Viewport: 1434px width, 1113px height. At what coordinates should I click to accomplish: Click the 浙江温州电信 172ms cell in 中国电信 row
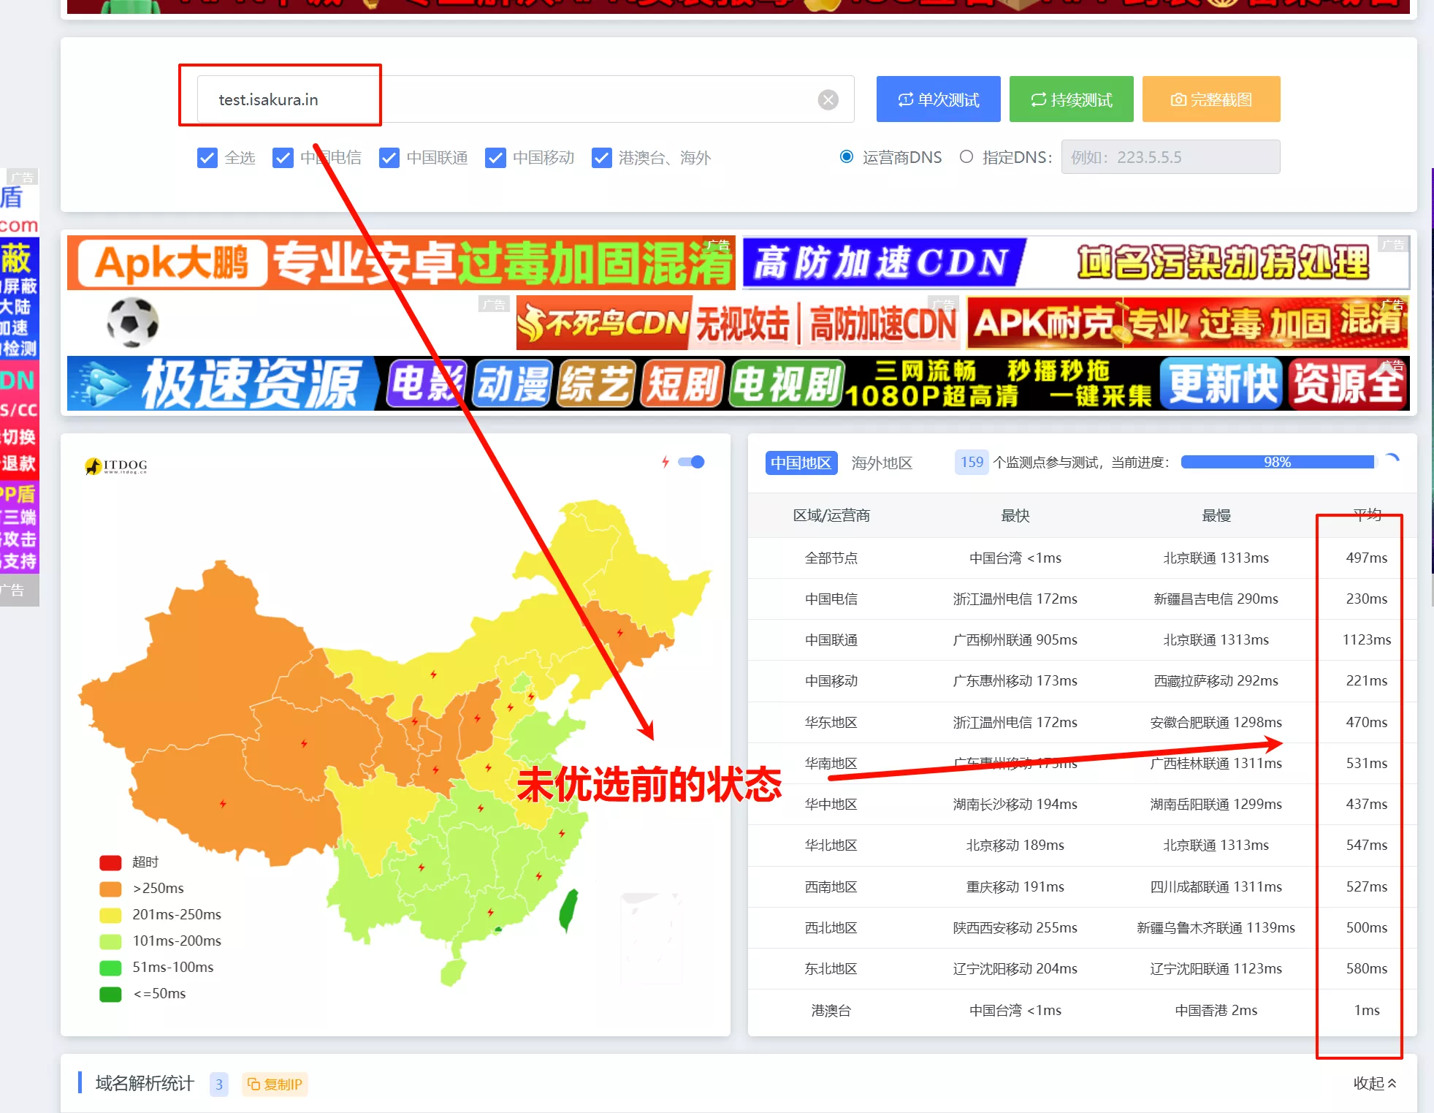click(1015, 599)
